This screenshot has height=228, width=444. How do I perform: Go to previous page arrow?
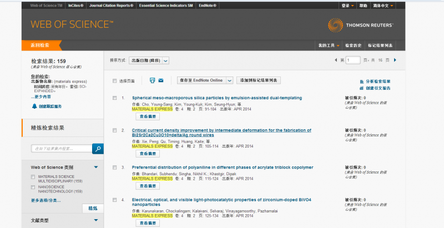point(336,60)
